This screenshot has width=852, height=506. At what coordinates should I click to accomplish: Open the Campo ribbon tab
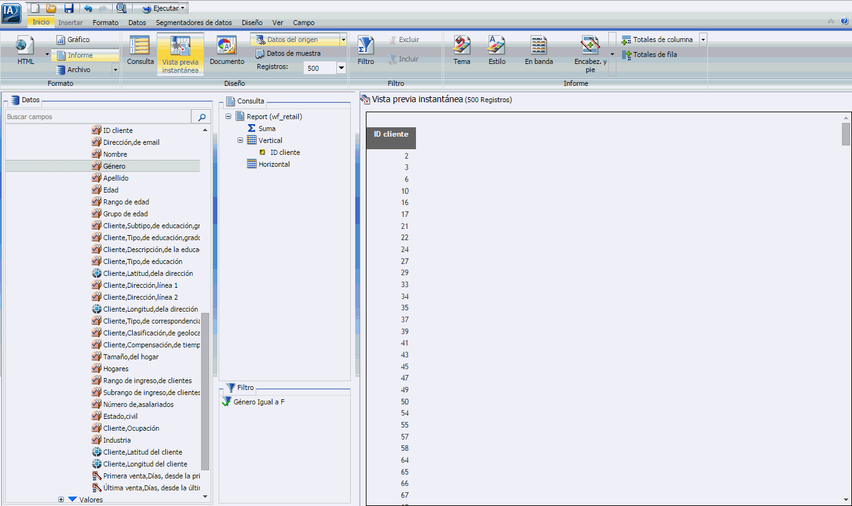pyautogui.click(x=304, y=23)
